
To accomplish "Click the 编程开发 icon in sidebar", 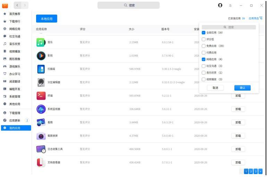I will [5, 88].
